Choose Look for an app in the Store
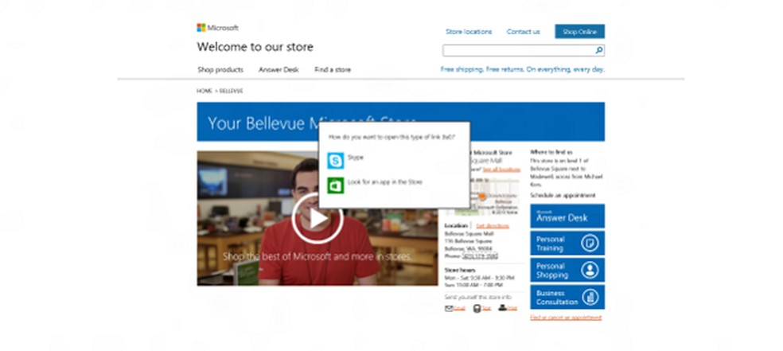The height and width of the screenshot is (351, 783). pyautogui.click(x=384, y=182)
